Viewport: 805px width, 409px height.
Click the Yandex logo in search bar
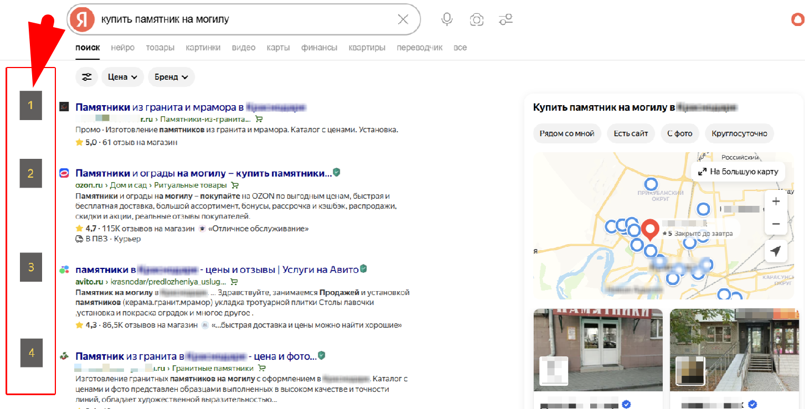coord(82,20)
